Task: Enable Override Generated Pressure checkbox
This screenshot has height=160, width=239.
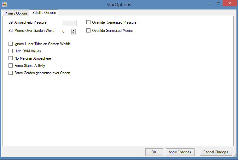Action: [89, 22]
